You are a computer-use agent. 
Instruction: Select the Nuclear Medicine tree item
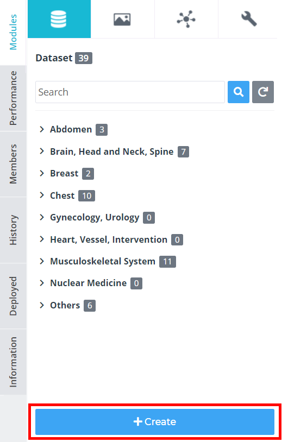pos(88,283)
